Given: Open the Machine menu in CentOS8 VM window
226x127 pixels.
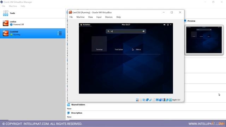Looking at the screenshot, I should point(81,17).
